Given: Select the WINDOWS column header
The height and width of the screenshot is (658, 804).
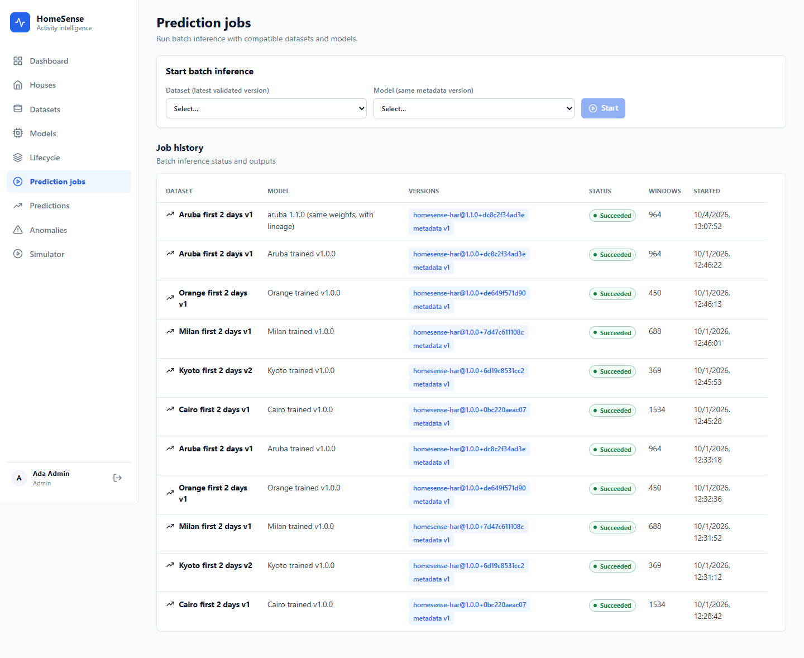Looking at the screenshot, I should (665, 191).
